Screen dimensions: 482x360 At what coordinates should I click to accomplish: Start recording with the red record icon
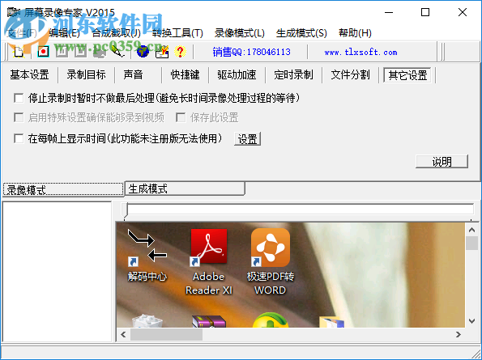tap(44, 52)
